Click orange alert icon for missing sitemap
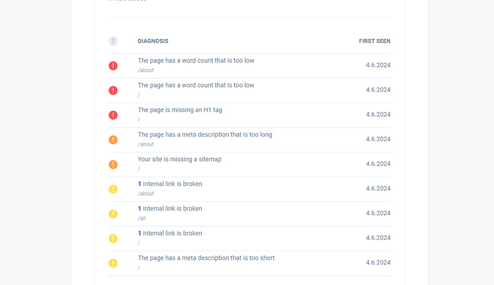 pos(113,164)
